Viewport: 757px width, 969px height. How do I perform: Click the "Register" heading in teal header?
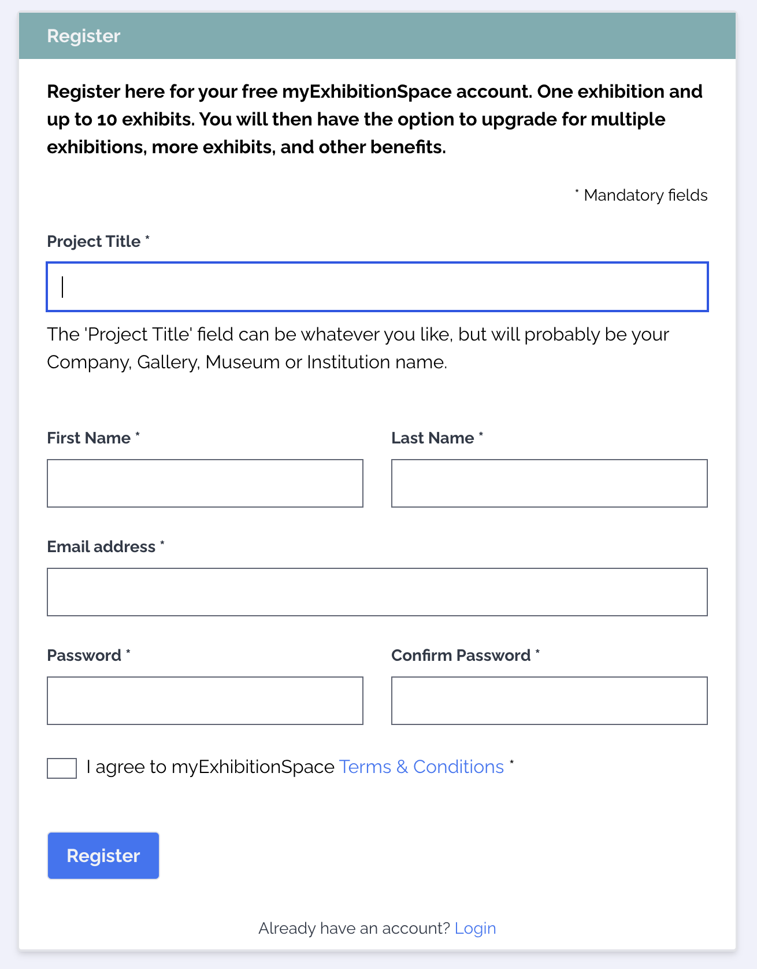click(x=84, y=36)
